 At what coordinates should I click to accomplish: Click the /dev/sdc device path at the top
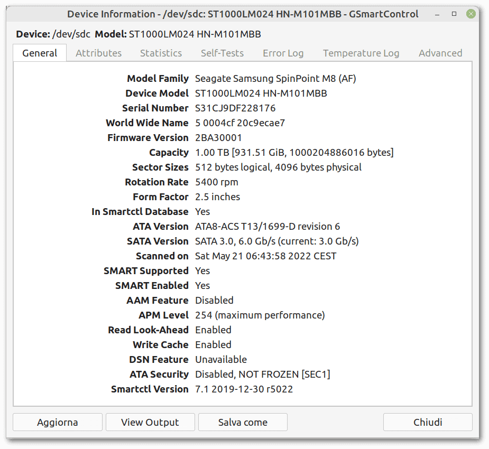point(71,34)
